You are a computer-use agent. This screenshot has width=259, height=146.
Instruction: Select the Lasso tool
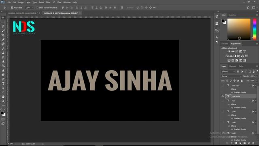(x=3, y=26)
